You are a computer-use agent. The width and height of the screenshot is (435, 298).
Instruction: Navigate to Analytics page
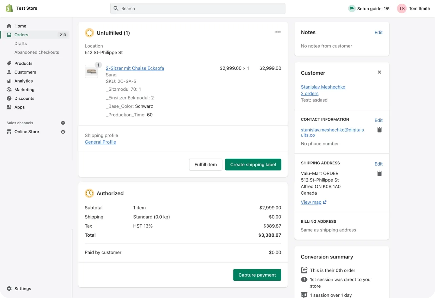[x=24, y=81]
